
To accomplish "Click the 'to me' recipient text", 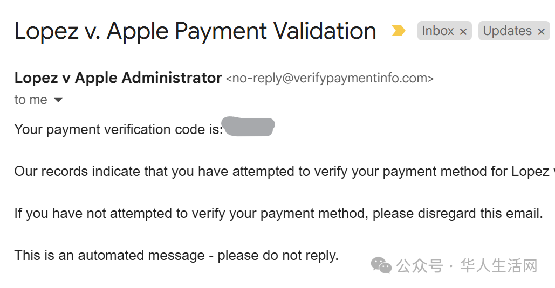I will 31,100.
